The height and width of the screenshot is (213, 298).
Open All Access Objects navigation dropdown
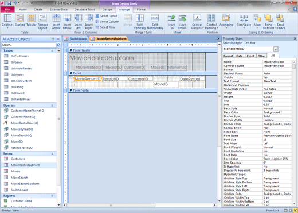(x=53, y=39)
